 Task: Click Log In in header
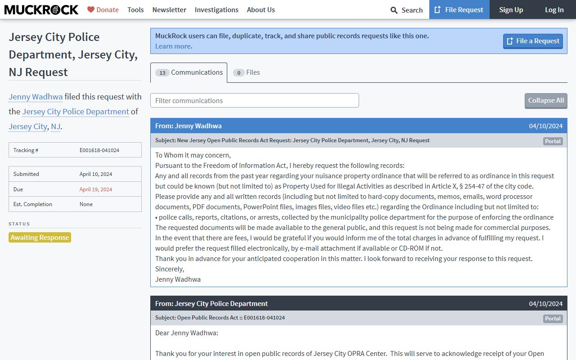tap(554, 9)
